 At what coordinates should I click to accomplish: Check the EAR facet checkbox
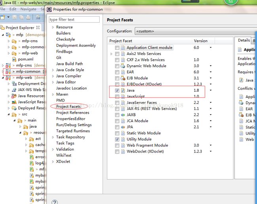(117, 72)
